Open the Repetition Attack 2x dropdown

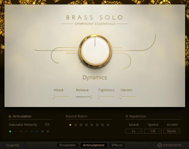pos(134,131)
